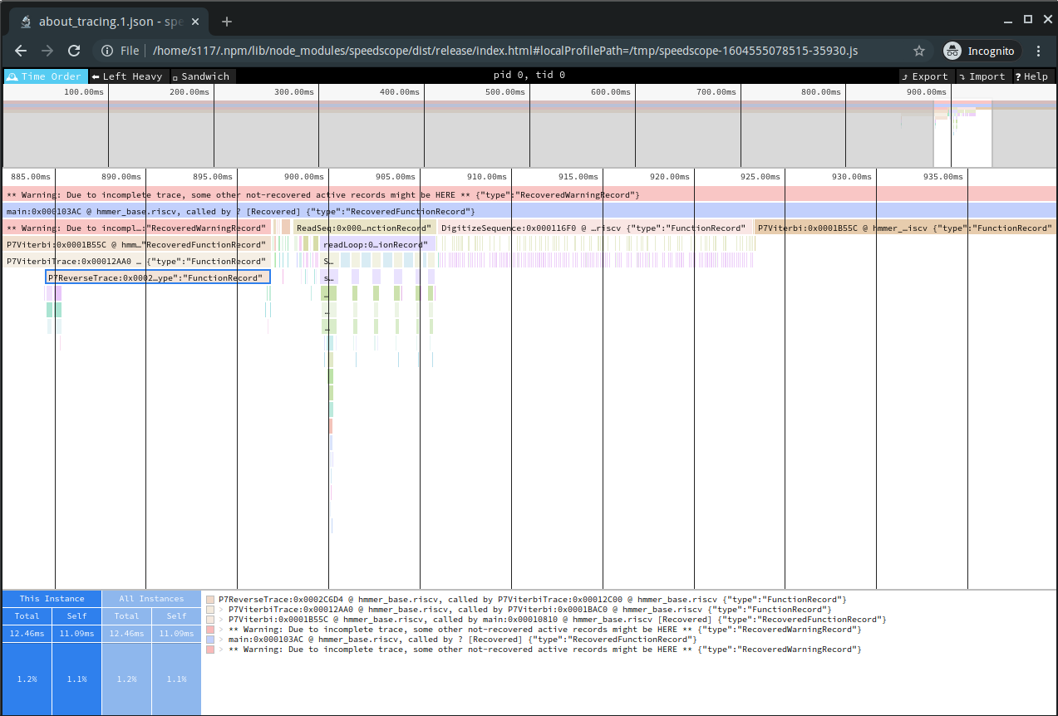Image resolution: width=1058 pixels, height=716 pixels.
Task: Bookmark this page with the star icon
Action: point(918,51)
